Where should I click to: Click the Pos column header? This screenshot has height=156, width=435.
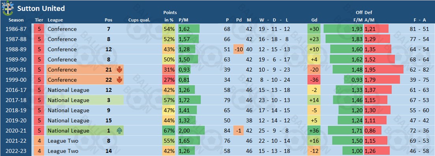(x=108, y=20)
